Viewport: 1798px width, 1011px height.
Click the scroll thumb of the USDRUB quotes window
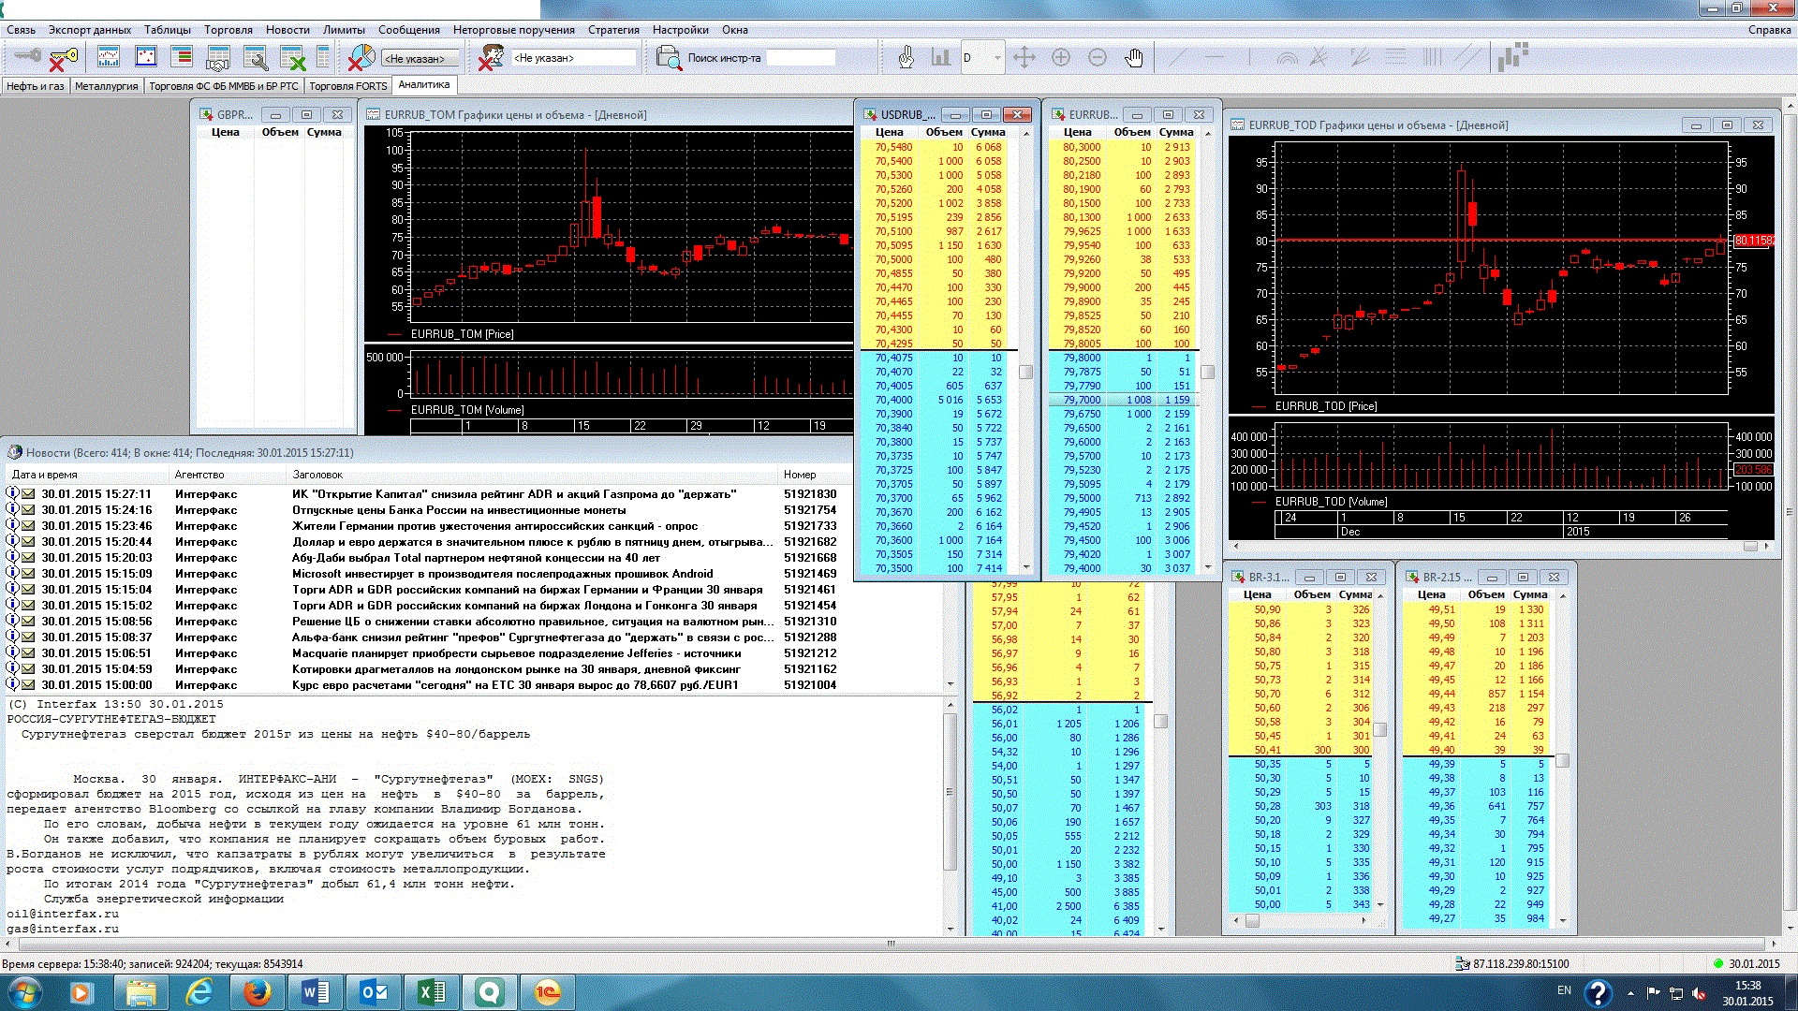tap(1026, 372)
